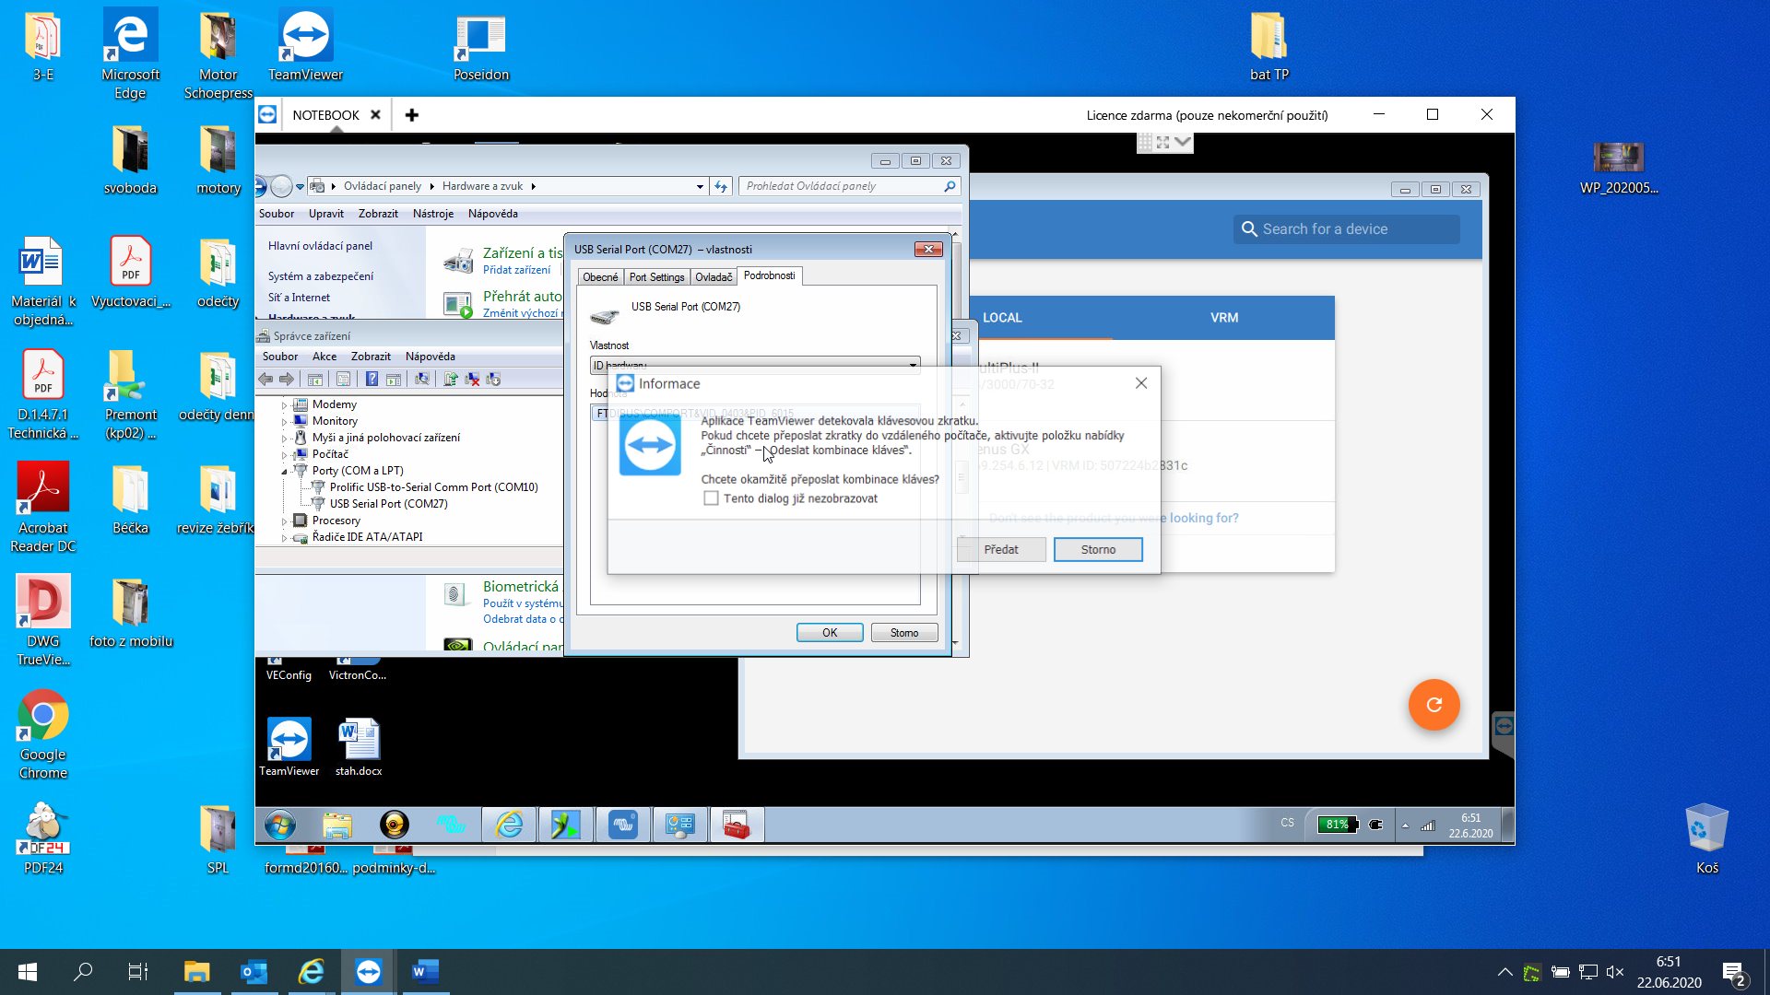Open the VRM tab in VictronConnect
Screen dimensions: 1770x995
click(x=1223, y=318)
